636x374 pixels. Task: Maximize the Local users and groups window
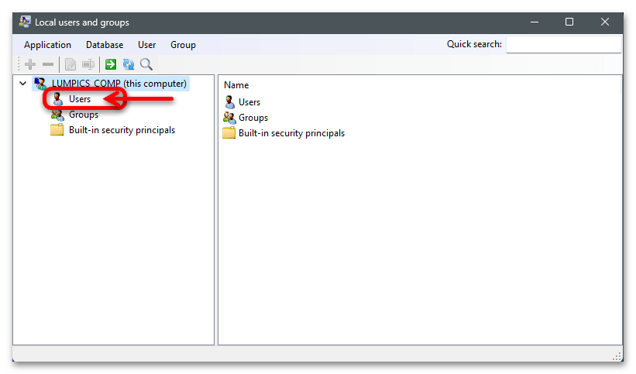(x=569, y=22)
